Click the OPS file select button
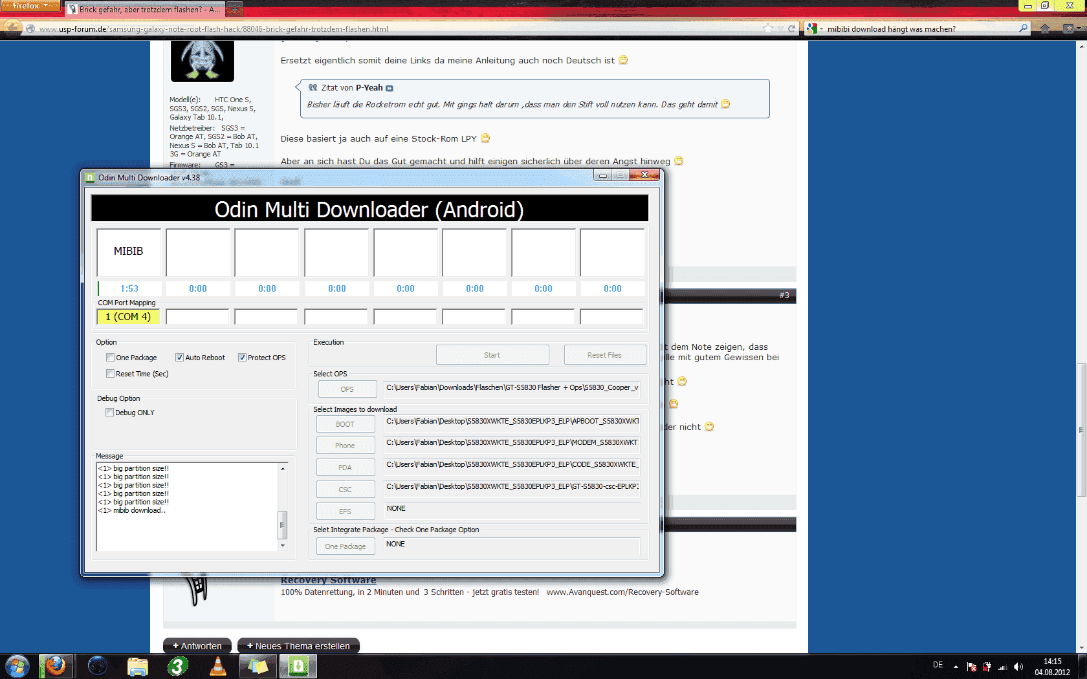The width and height of the screenshot is (1087, 679). 347,389
